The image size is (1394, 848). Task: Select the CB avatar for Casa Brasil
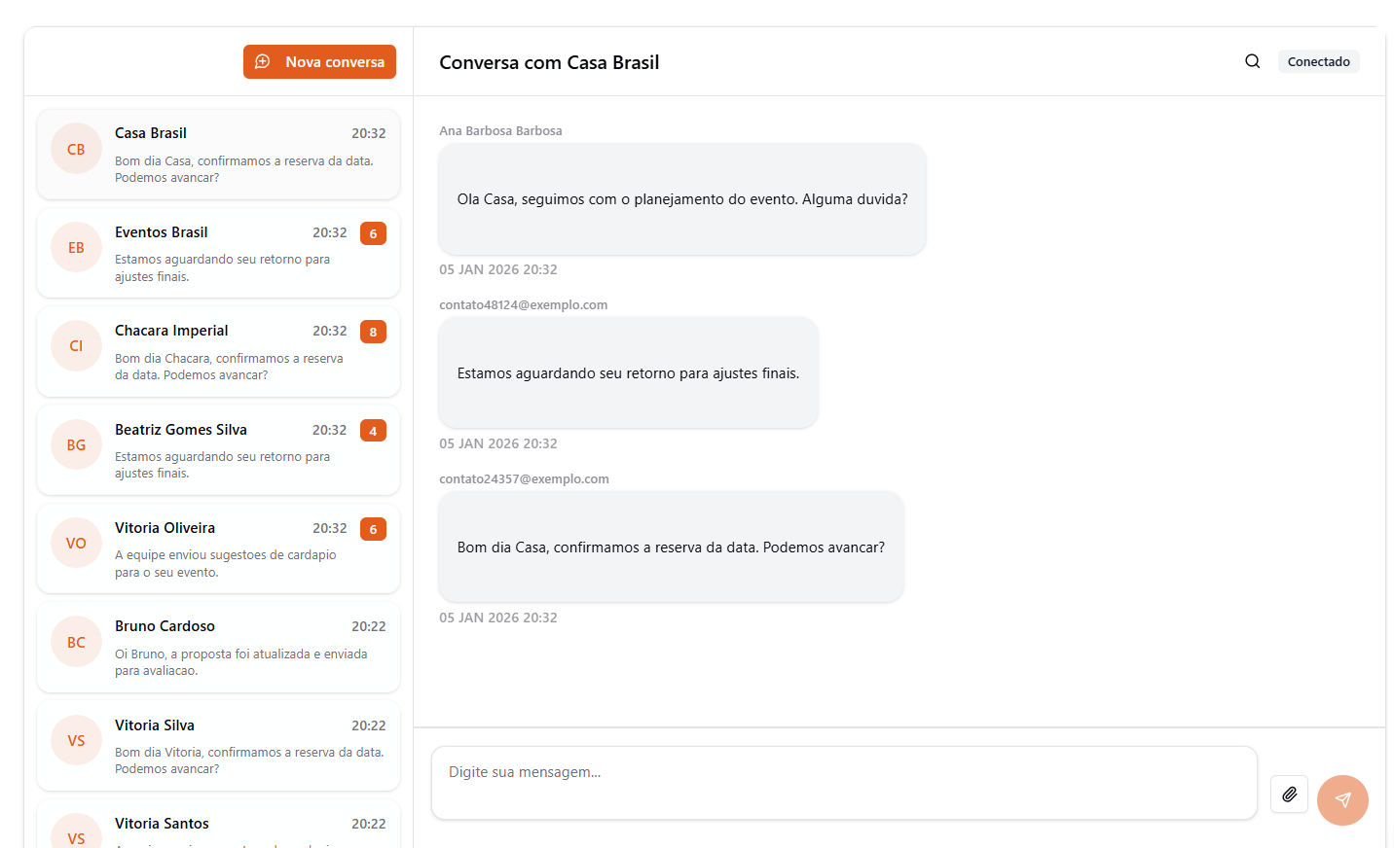[76, 148]
